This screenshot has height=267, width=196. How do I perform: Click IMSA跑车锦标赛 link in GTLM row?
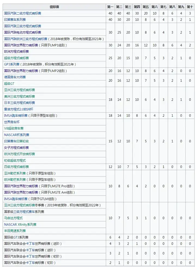(16, 199)
